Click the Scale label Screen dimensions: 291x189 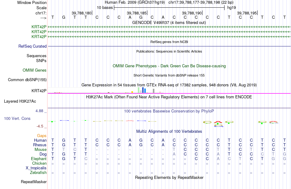pyautogui.click(x=41, y=8)
